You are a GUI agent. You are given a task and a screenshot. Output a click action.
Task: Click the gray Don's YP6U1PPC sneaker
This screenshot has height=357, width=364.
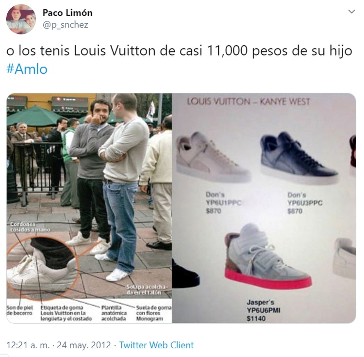(x=213, y=157)
